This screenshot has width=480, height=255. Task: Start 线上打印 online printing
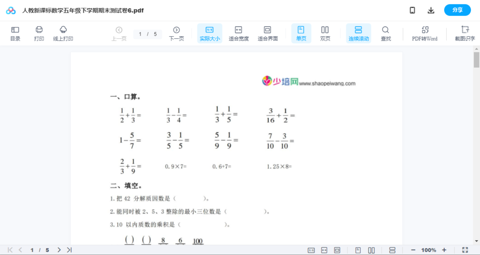pyautogui.click(x=63, y=33)
